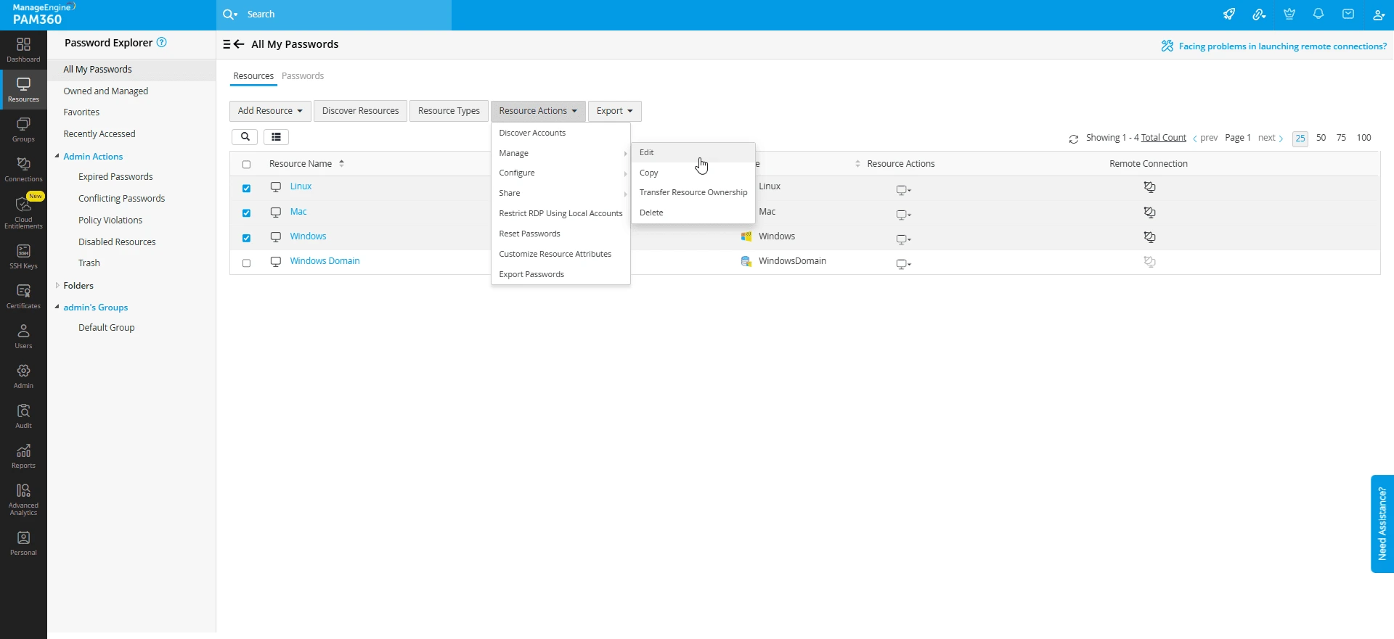
Task: Click in the top Search field
Action: 341,15
